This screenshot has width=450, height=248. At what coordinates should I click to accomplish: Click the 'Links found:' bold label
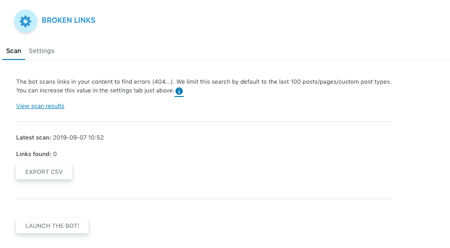(34, 154)
